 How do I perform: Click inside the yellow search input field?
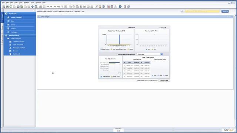pyautogui.click(x=202, y=11)
